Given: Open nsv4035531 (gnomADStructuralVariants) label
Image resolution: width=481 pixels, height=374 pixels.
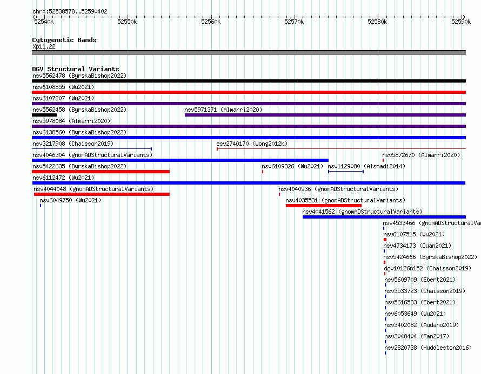Looking at the screenshot, I should click(x=345, y=200).
